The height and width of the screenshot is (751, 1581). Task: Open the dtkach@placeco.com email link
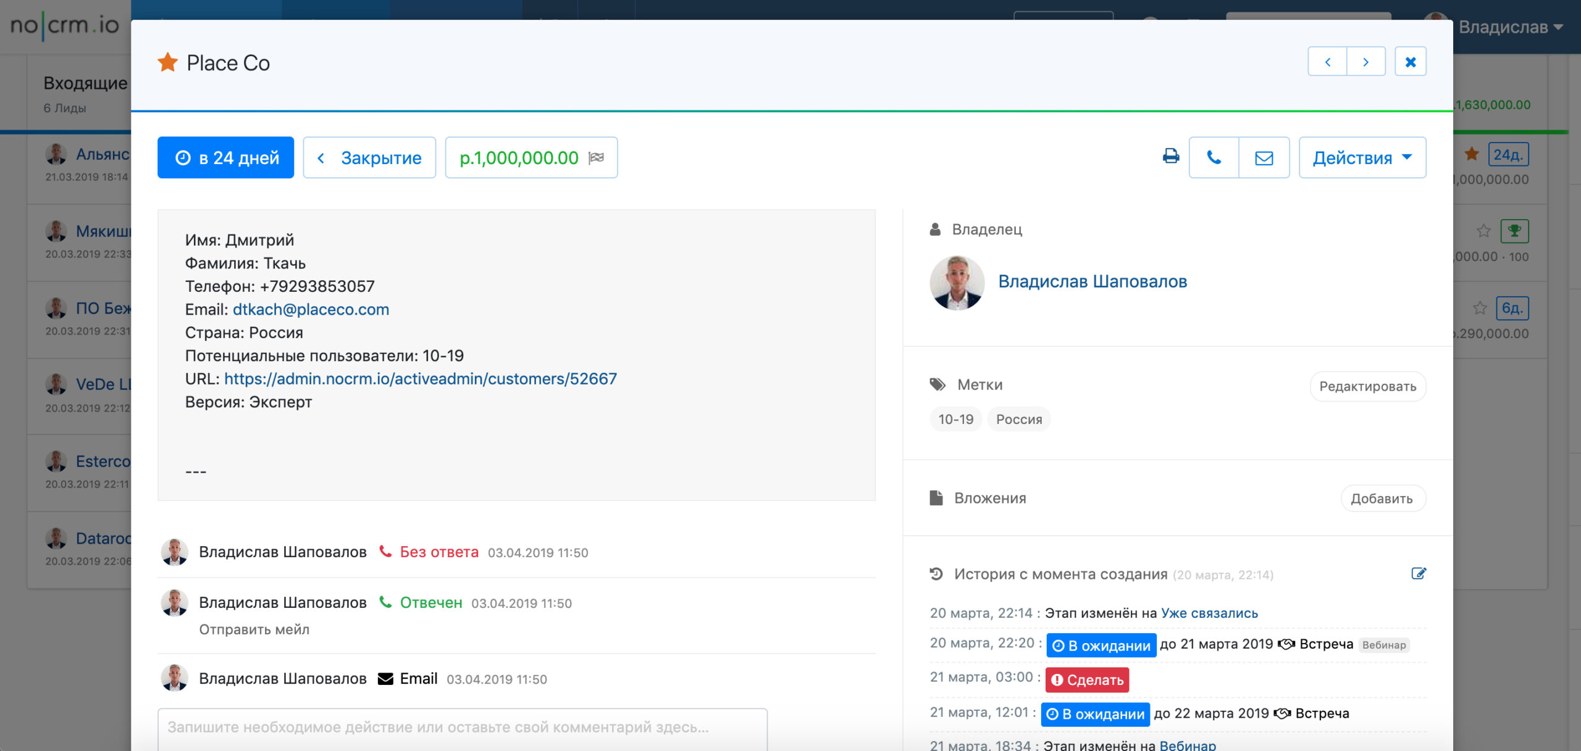coord(311,309)
